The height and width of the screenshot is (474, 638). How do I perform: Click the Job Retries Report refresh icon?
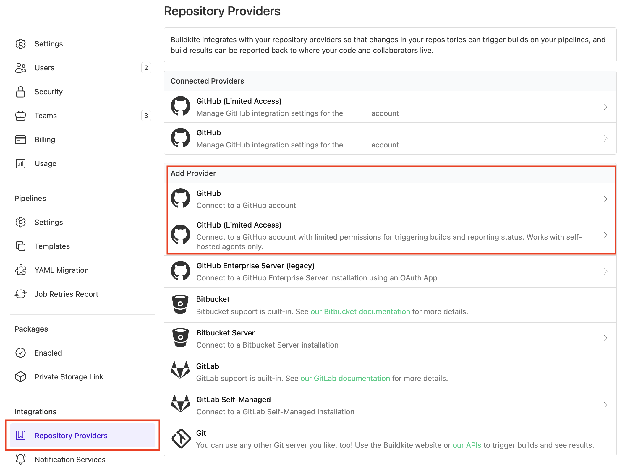click(x=20, y=294)
